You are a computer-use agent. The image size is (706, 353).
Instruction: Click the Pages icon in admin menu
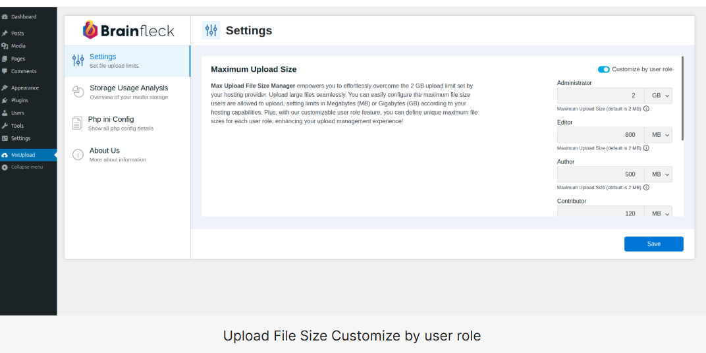5,59
